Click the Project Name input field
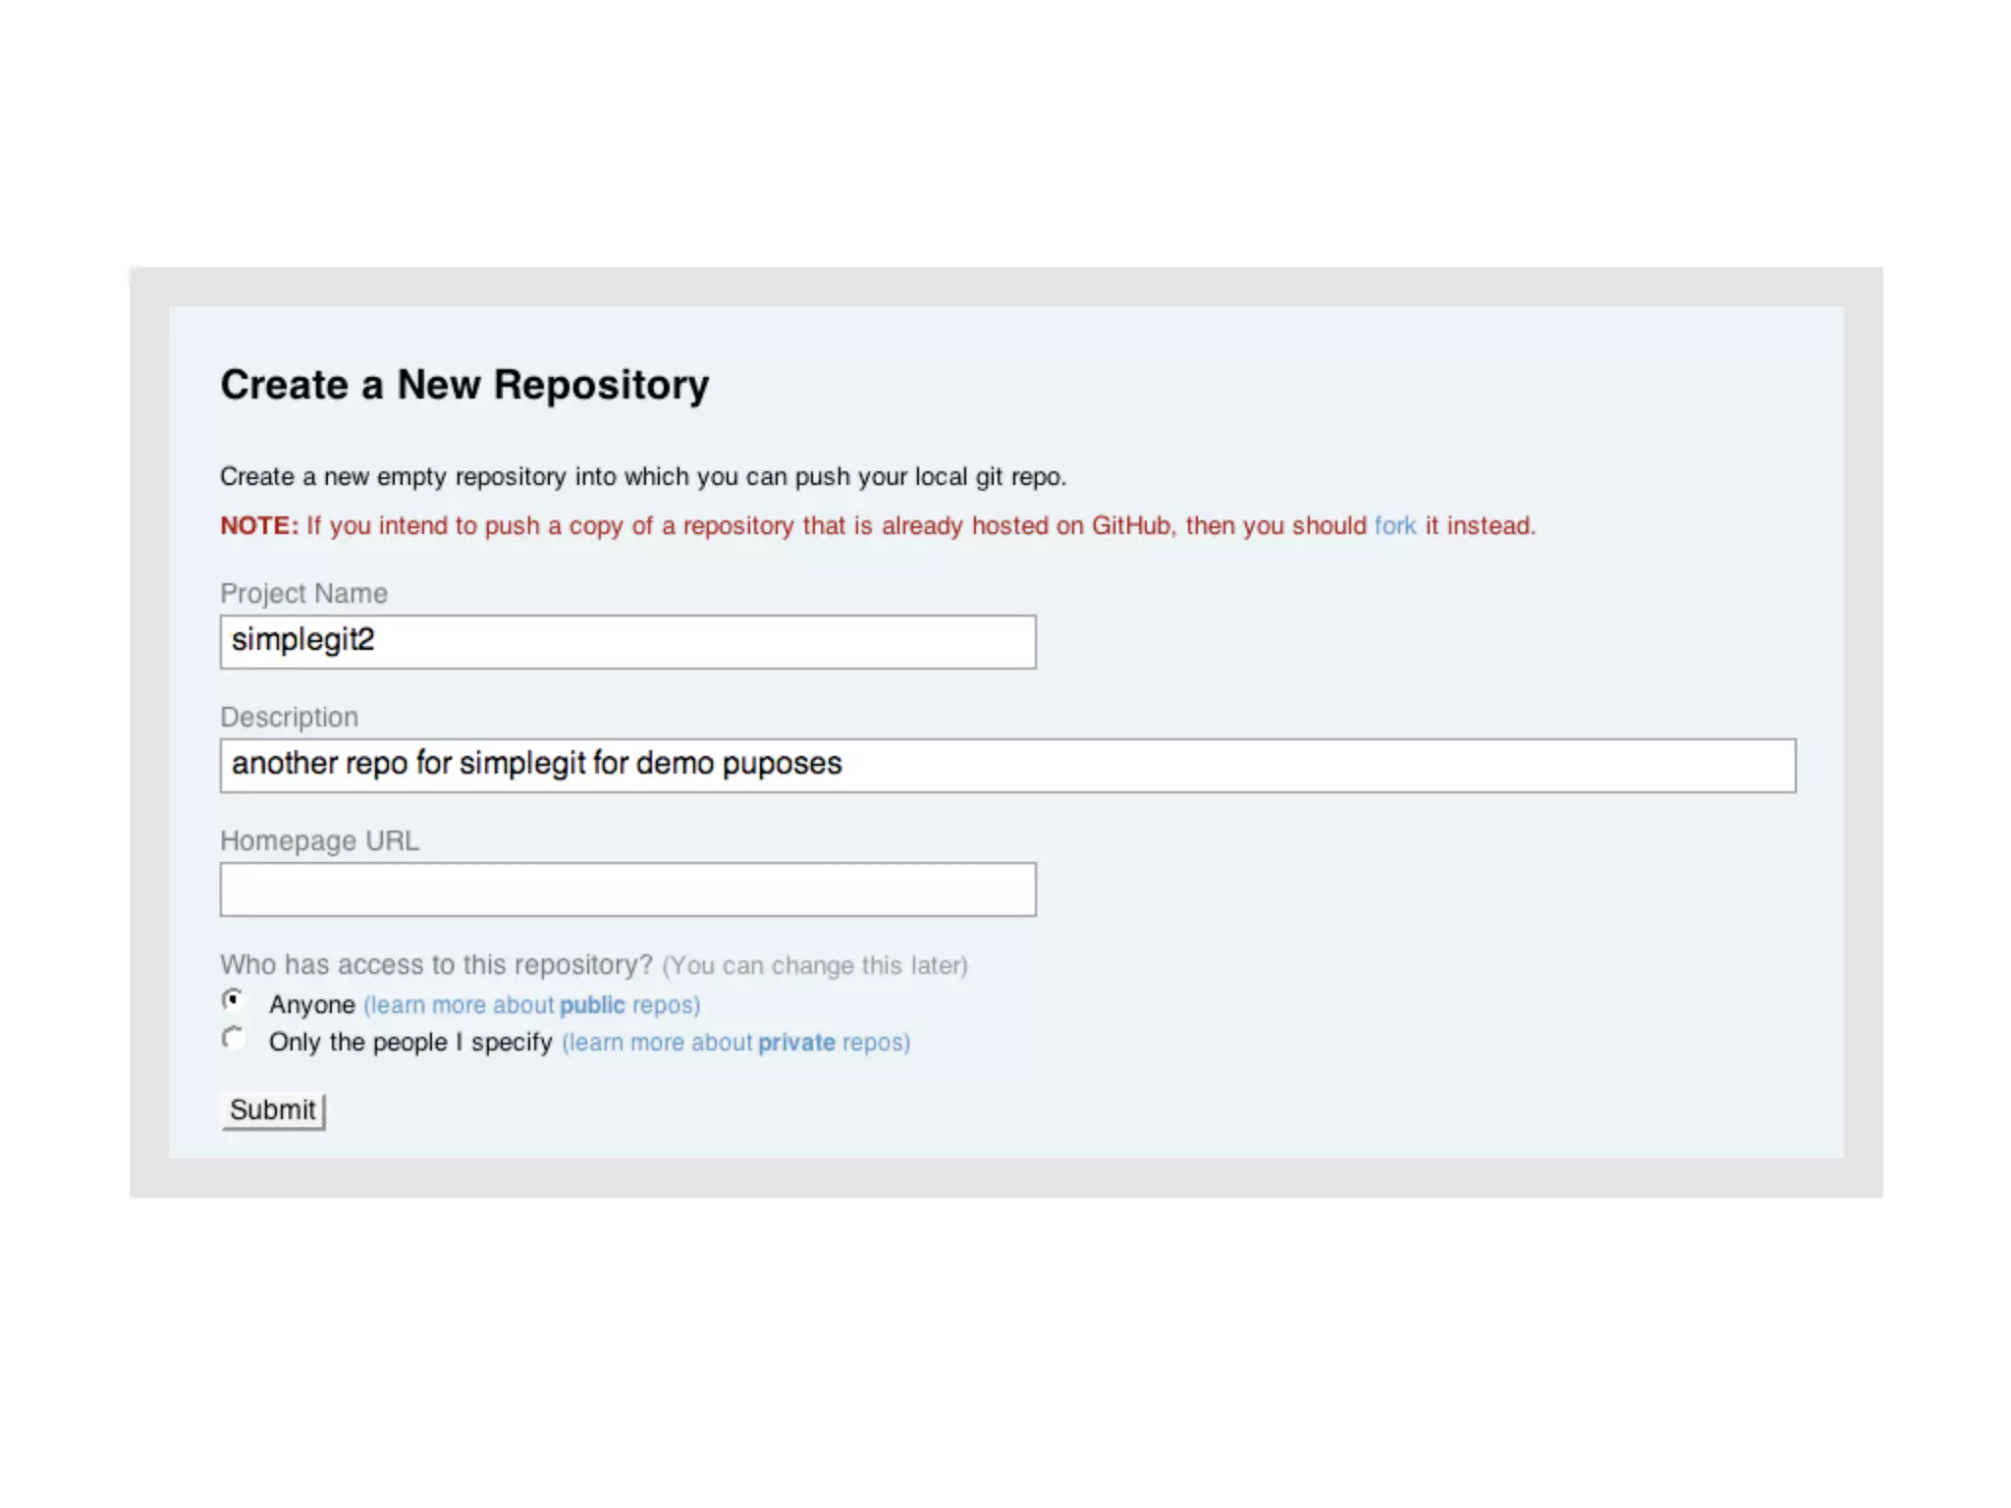 [x=627, y=642]
